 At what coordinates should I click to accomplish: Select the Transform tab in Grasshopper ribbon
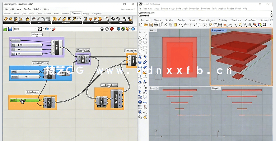(x=76, y=13)
